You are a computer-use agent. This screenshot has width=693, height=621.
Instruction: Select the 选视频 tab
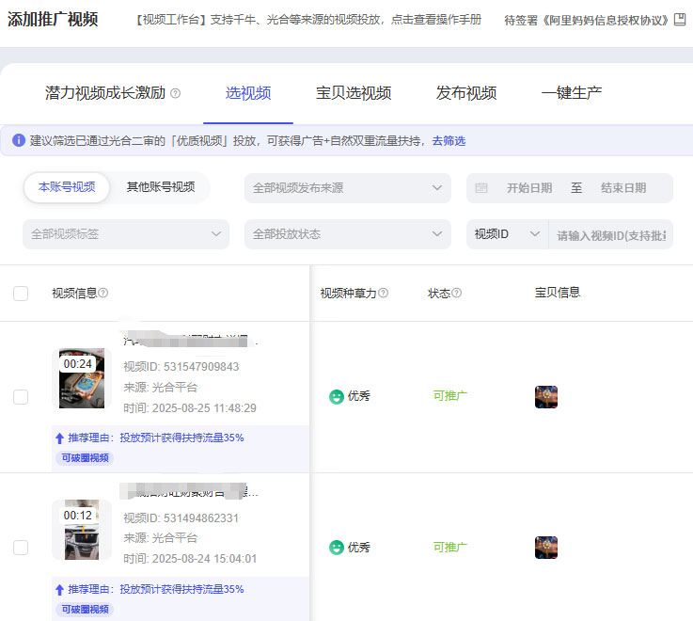tap(248, 93)
